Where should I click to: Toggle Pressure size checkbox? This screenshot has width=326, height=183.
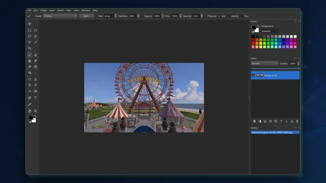(219, 16)
